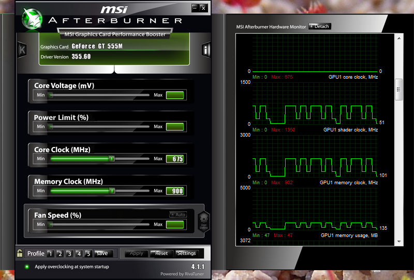Click the Memory Clock value field 900
The width and height of the screenshot is (414, 280).
coord(175,190)
